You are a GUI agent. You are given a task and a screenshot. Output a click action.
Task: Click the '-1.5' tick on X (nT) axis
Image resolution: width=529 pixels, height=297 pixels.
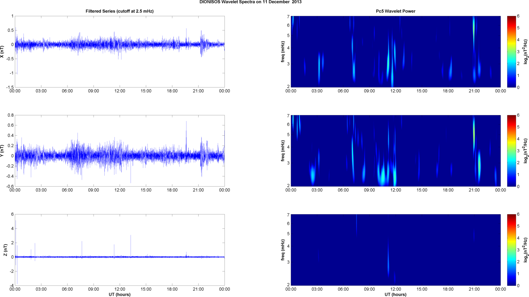(x=10, y=87)
